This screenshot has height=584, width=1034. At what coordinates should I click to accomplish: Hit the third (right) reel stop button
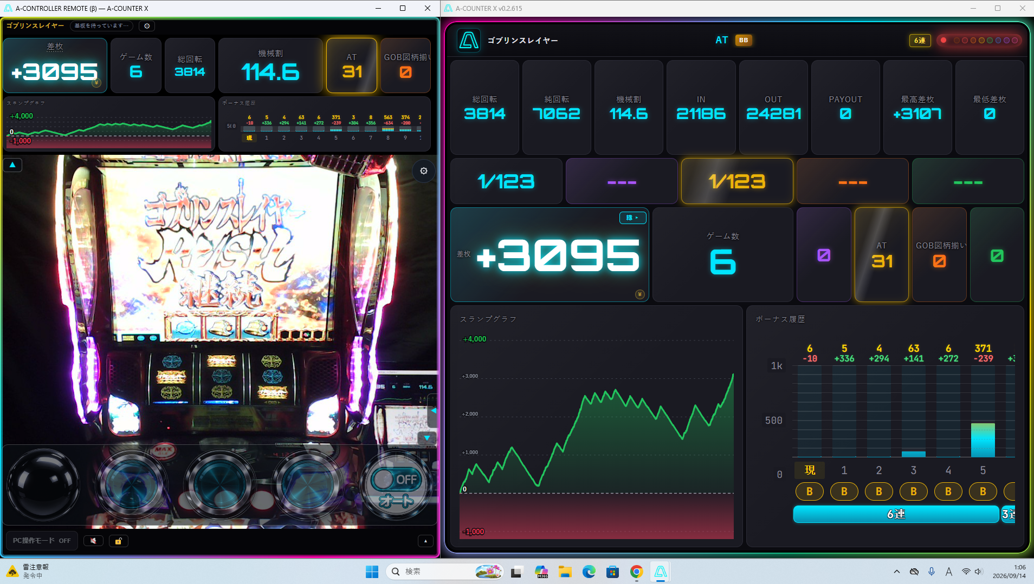click(308, 484)
